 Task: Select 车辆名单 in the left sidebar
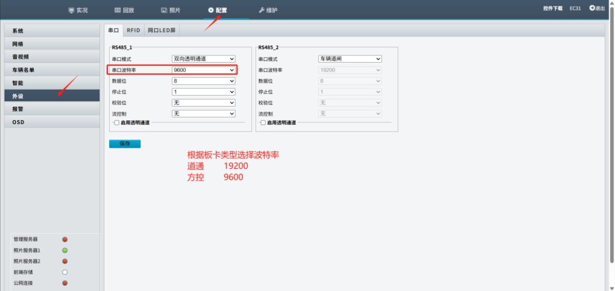(52, 70)
